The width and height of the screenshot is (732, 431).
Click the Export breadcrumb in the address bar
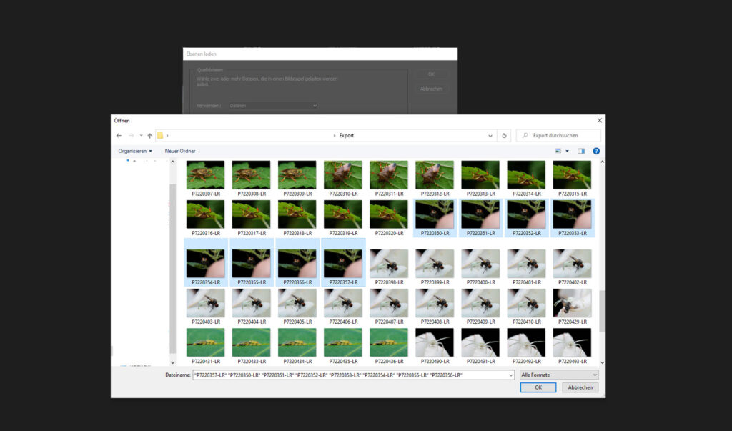pyautogui.click(x=346, y=135)
